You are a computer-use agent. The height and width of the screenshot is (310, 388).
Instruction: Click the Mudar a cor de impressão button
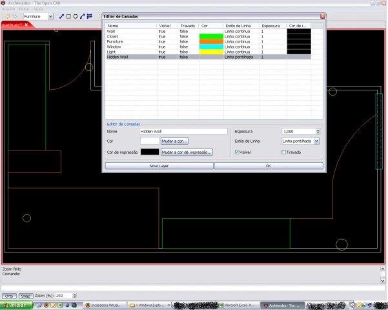tap(187, 152)
